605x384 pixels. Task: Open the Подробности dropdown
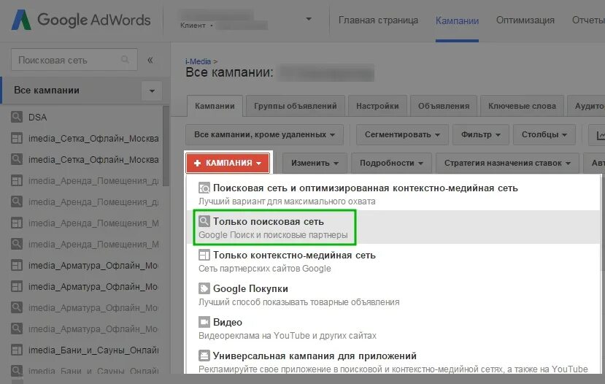[391, 164]
